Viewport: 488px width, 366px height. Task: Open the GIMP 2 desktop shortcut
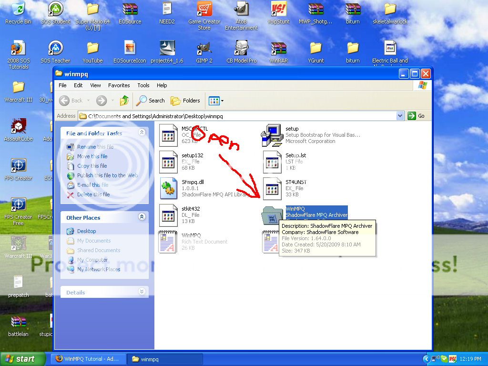tap(204, 49)
